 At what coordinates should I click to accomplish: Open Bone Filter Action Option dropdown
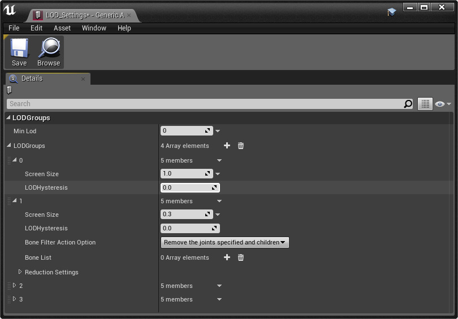[x=225, y=242]
